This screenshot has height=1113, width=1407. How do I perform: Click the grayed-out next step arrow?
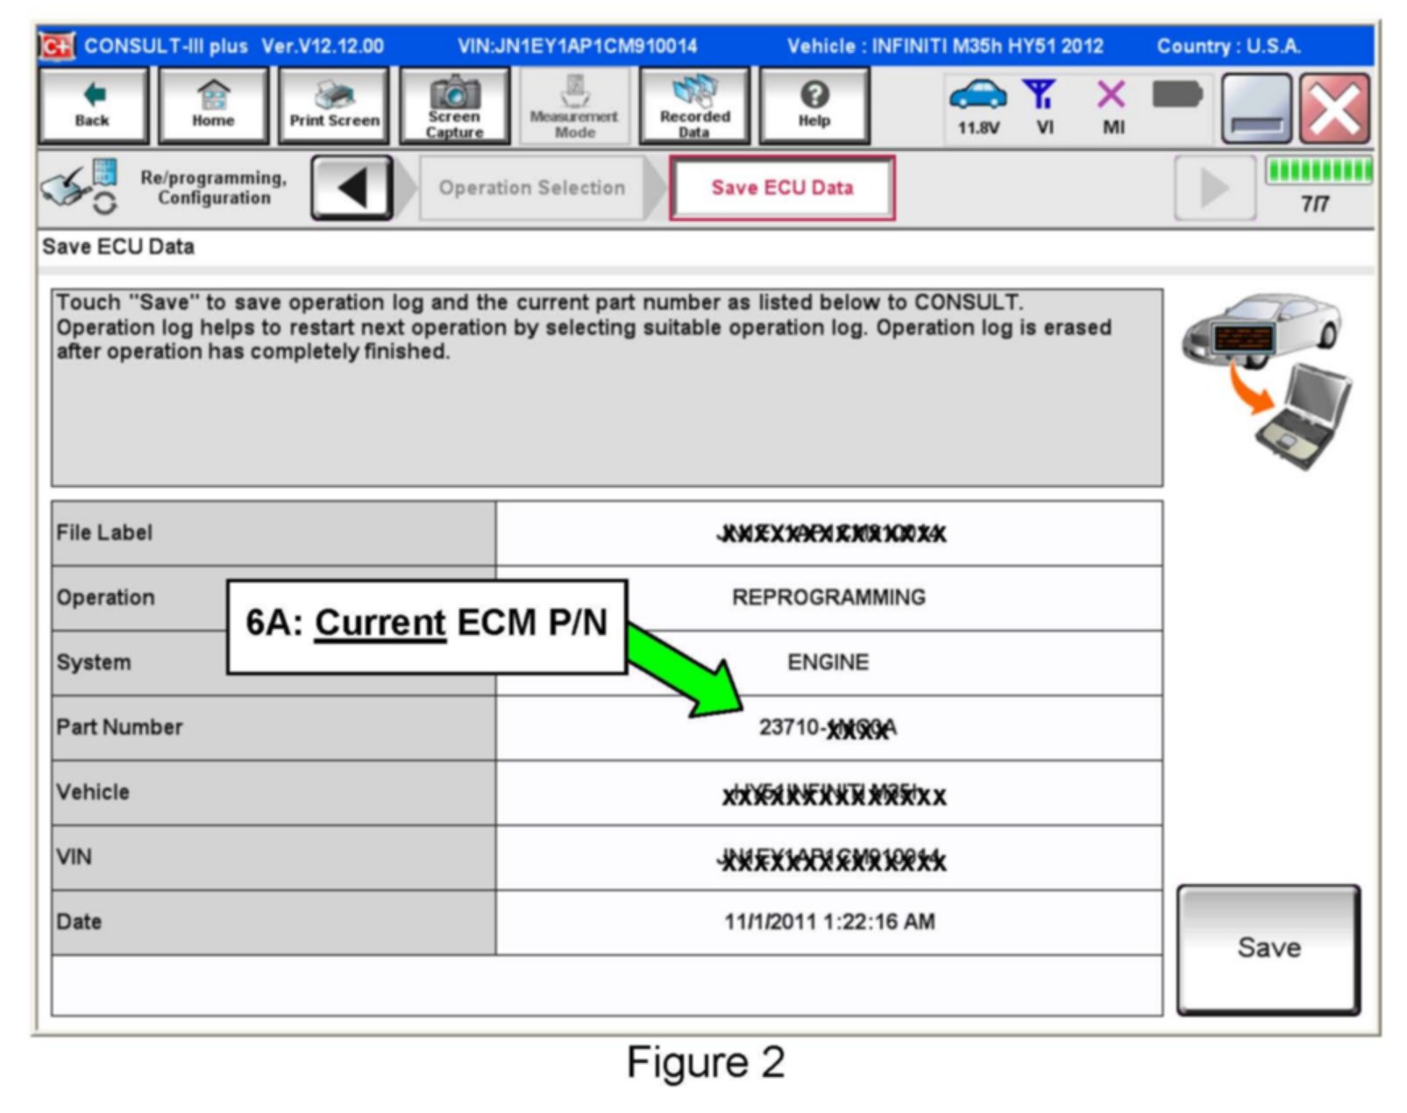click(x=1213, y=188)
